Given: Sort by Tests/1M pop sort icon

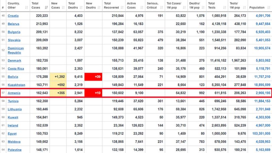Looking at the screenshot, I should [244, 7].
